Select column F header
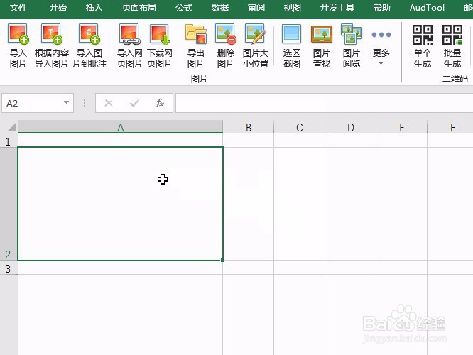This screenshot has width=473, height=355. coord(450,127)
